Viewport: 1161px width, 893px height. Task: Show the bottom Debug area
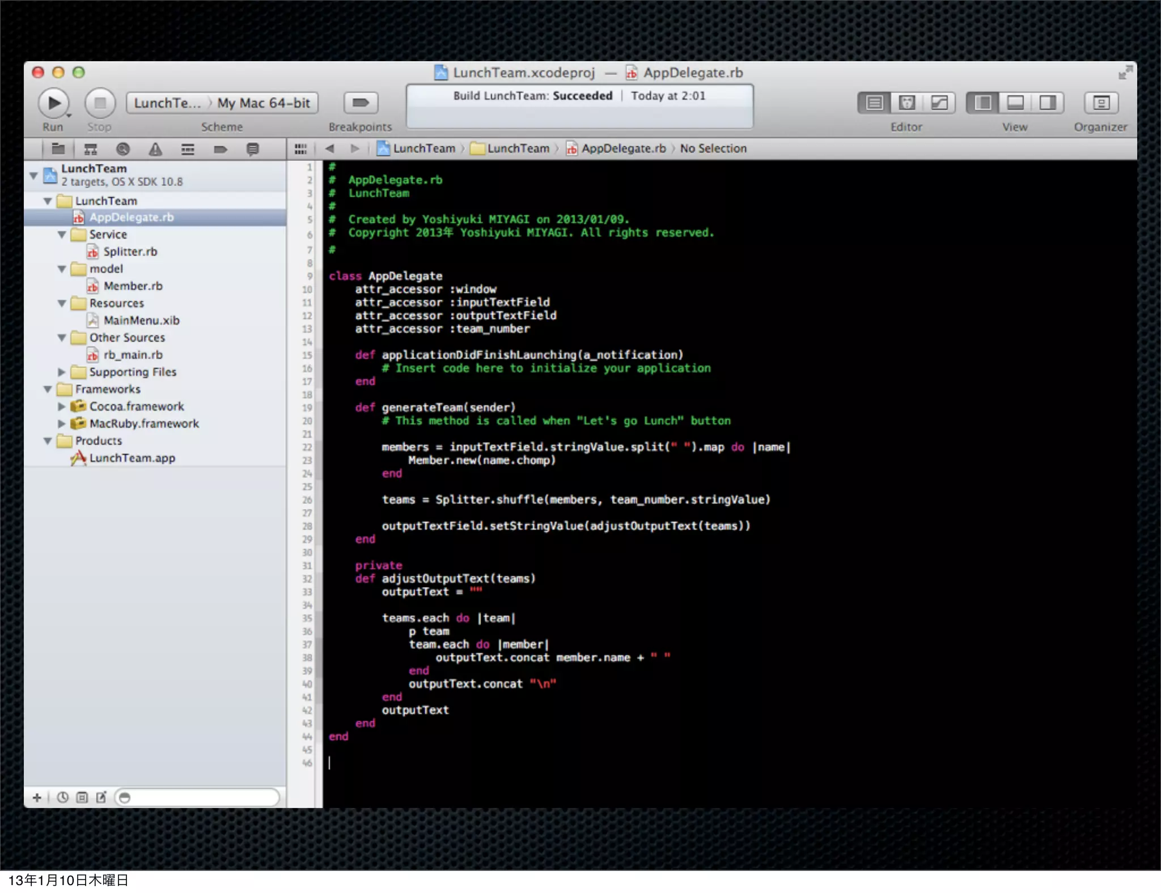[x=1015, y=103]
